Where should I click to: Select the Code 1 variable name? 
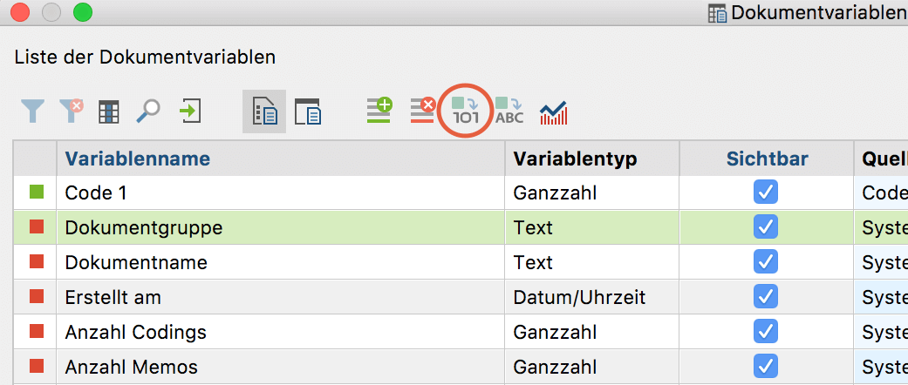[x=96, y=193]
